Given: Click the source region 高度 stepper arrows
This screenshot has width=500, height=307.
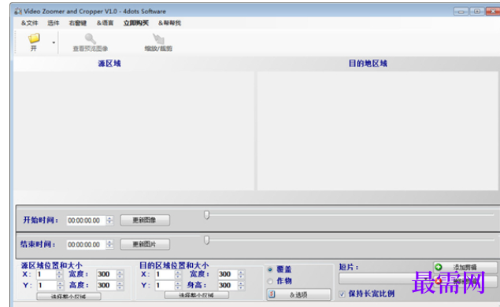Looking at the screenshot, I should click(120, 285).
